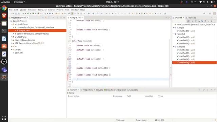Open the Data Source Explorer tab
Screen dimensions: 217x122
coord(115,90)
